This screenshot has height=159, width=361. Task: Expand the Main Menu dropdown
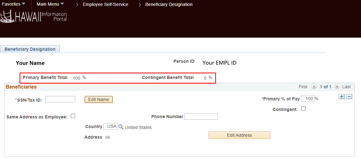[x=50, y=4]
